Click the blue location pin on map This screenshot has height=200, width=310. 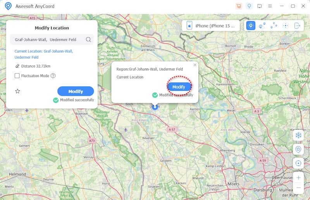(155, 107)
